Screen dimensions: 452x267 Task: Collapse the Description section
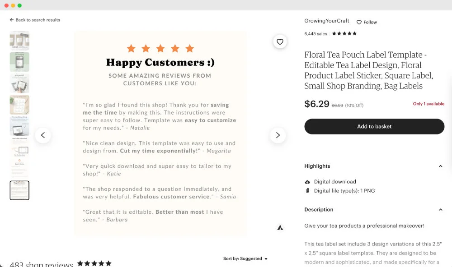441,209
